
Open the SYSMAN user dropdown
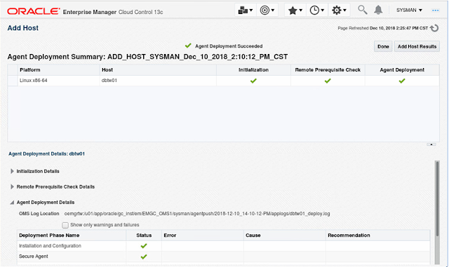click(409, 11)
